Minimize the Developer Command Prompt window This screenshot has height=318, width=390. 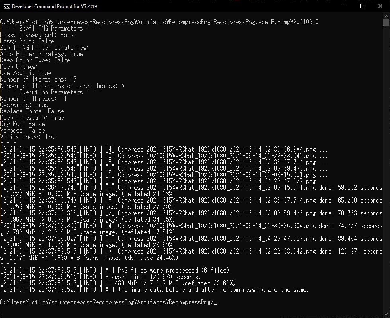pos(344,6)
